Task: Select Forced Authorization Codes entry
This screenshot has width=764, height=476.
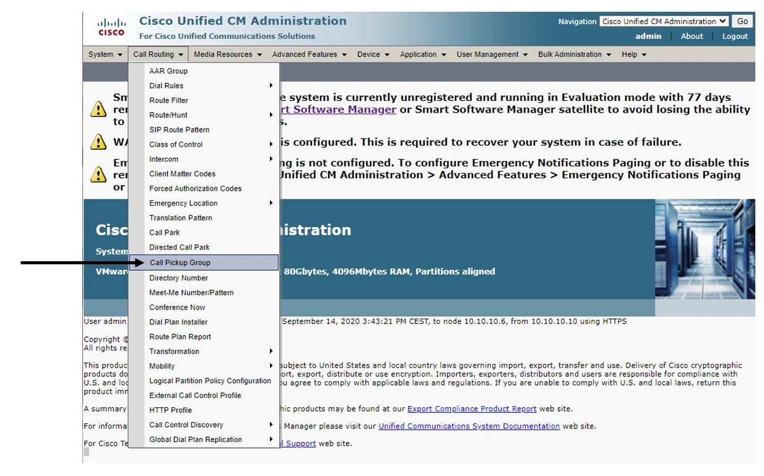Action: 204,189
